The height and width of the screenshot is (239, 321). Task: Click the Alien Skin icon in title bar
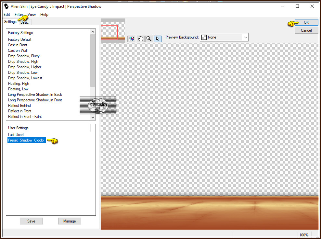pyautogui.click(x=6, y=6)
